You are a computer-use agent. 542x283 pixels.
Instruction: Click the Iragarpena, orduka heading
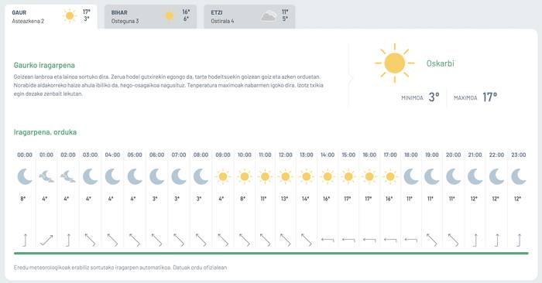pos(45,132)
